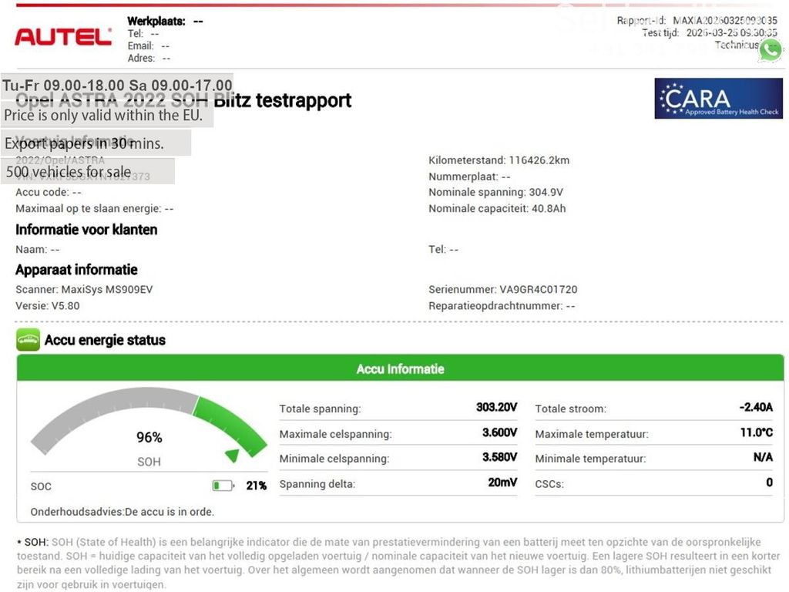Click the green WhatsApp icon
This screenshot has height=592, width=789.
pyautogui.click(x=769, y=50)
